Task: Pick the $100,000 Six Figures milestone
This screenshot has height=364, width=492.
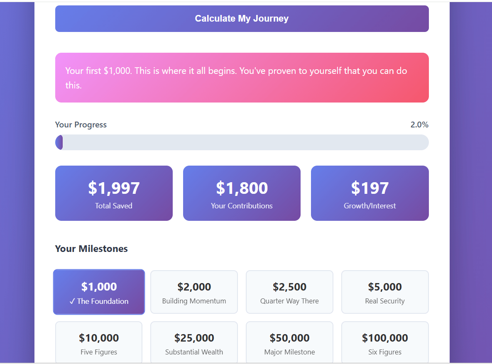Action: (385, 343)
